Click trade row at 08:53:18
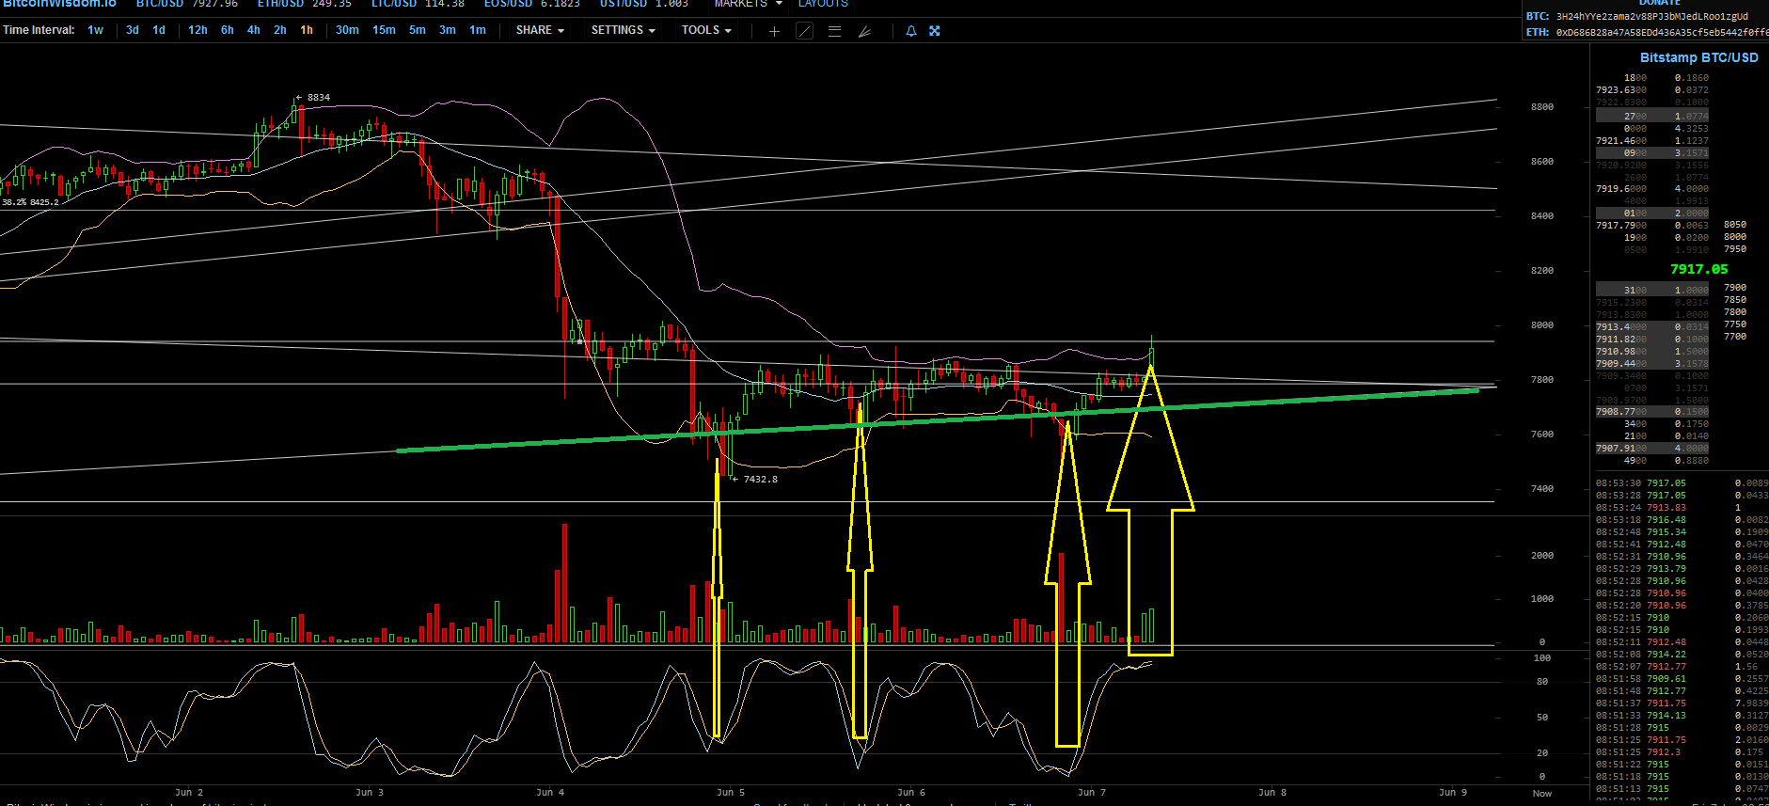1769x806 pixels. (x=1682, y=519)
